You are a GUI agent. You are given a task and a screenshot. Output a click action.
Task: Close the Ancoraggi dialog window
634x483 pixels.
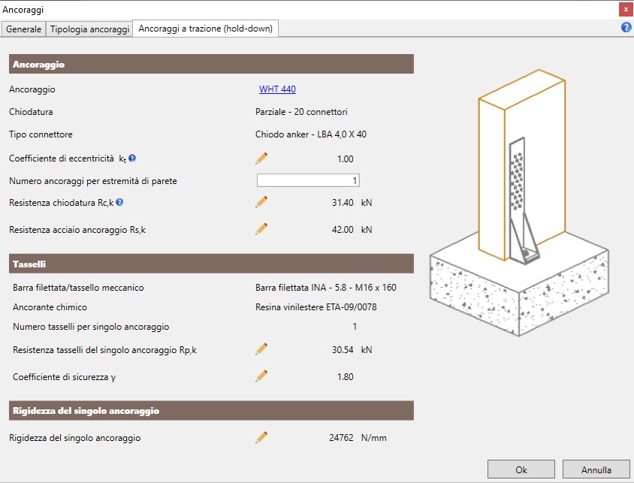(x=626, y=9)
